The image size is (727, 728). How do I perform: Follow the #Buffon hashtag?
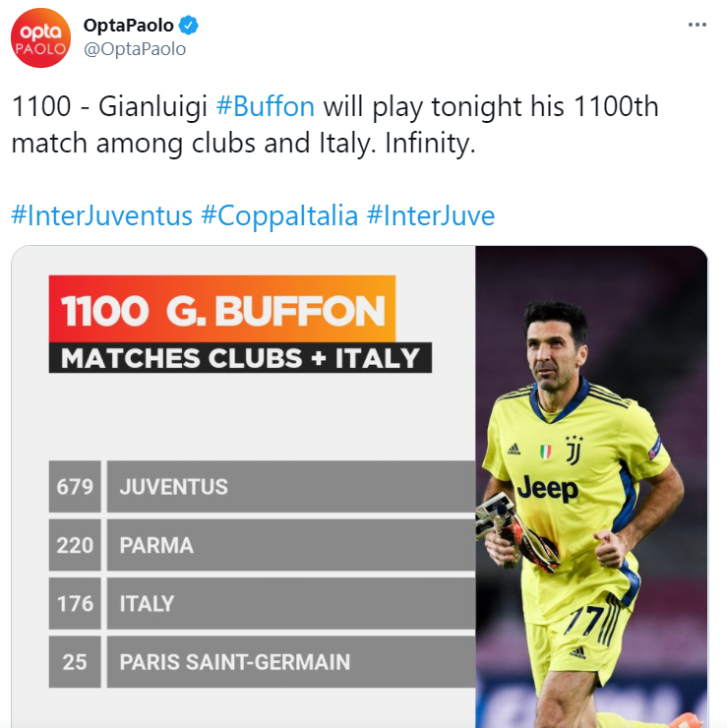(266, 106)
